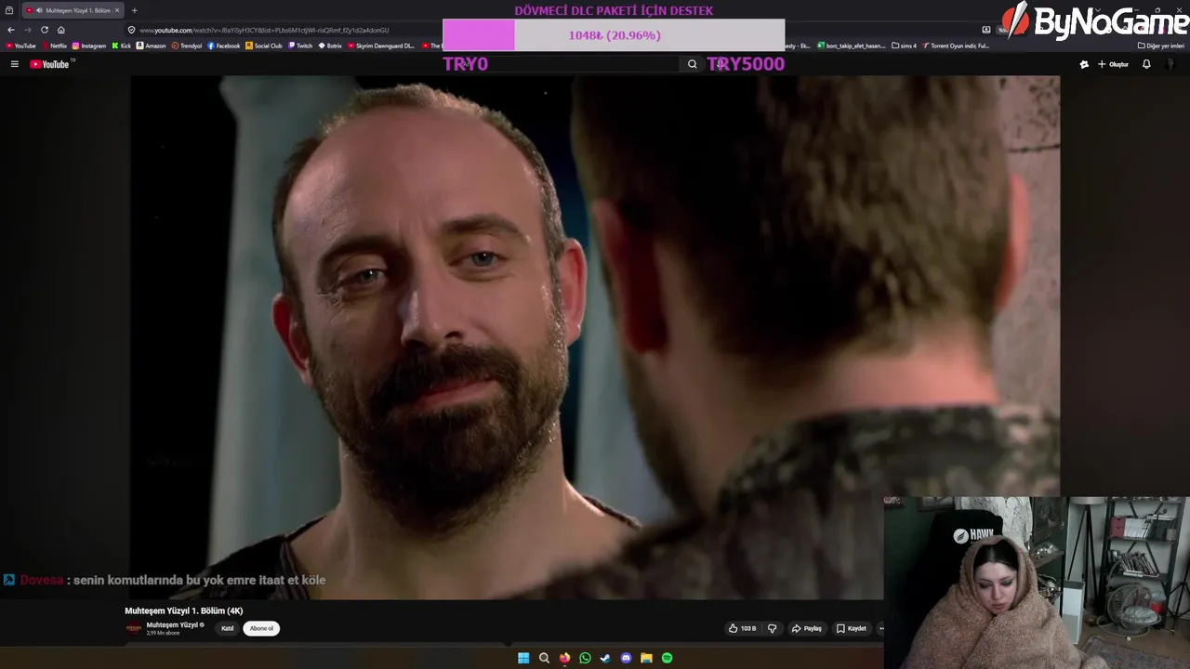Click the browser home icon
This screenshot has width=1190, height=669.
(61, 30)
